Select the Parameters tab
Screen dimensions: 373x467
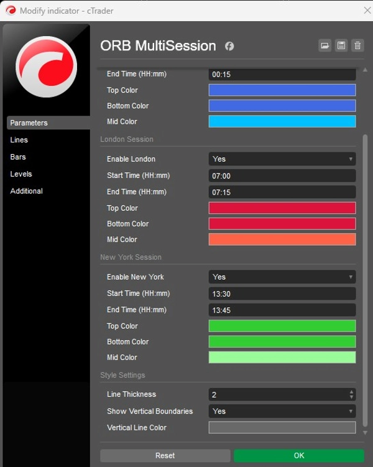48,123
